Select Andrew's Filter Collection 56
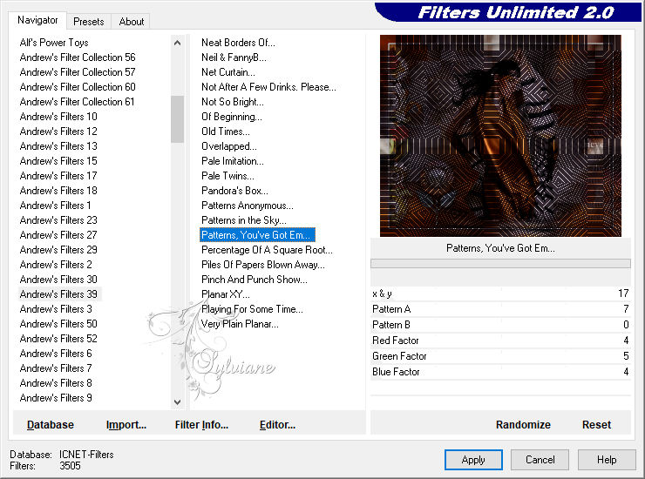Viewport: 645px width, 479px height. tap(78, 57)
